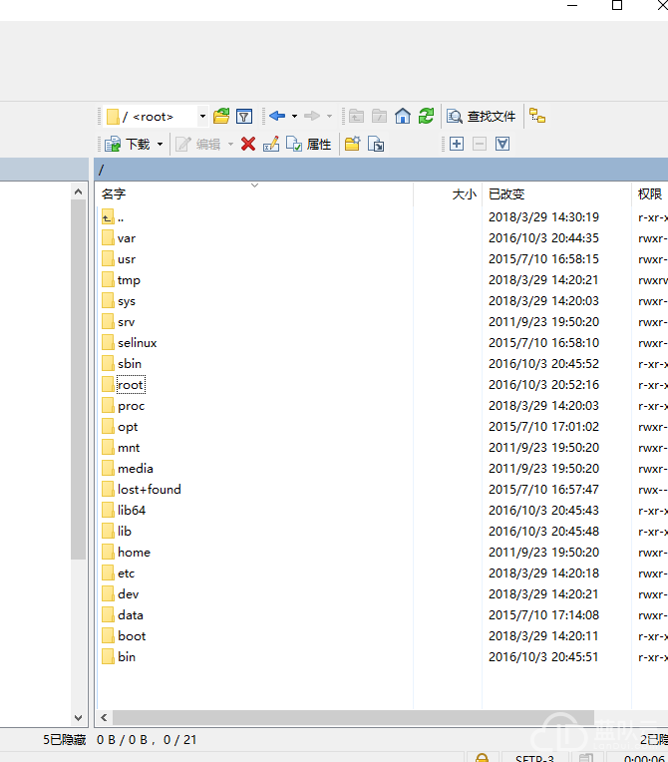Click the minus unselect-files icon
This screenshot has width=668, height=762.
coord(480,144)
